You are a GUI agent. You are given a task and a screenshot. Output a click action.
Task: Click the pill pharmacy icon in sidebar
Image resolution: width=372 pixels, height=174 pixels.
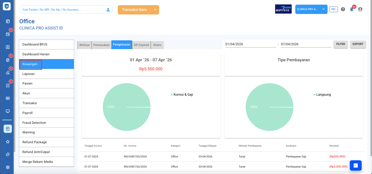click(8, 73)
